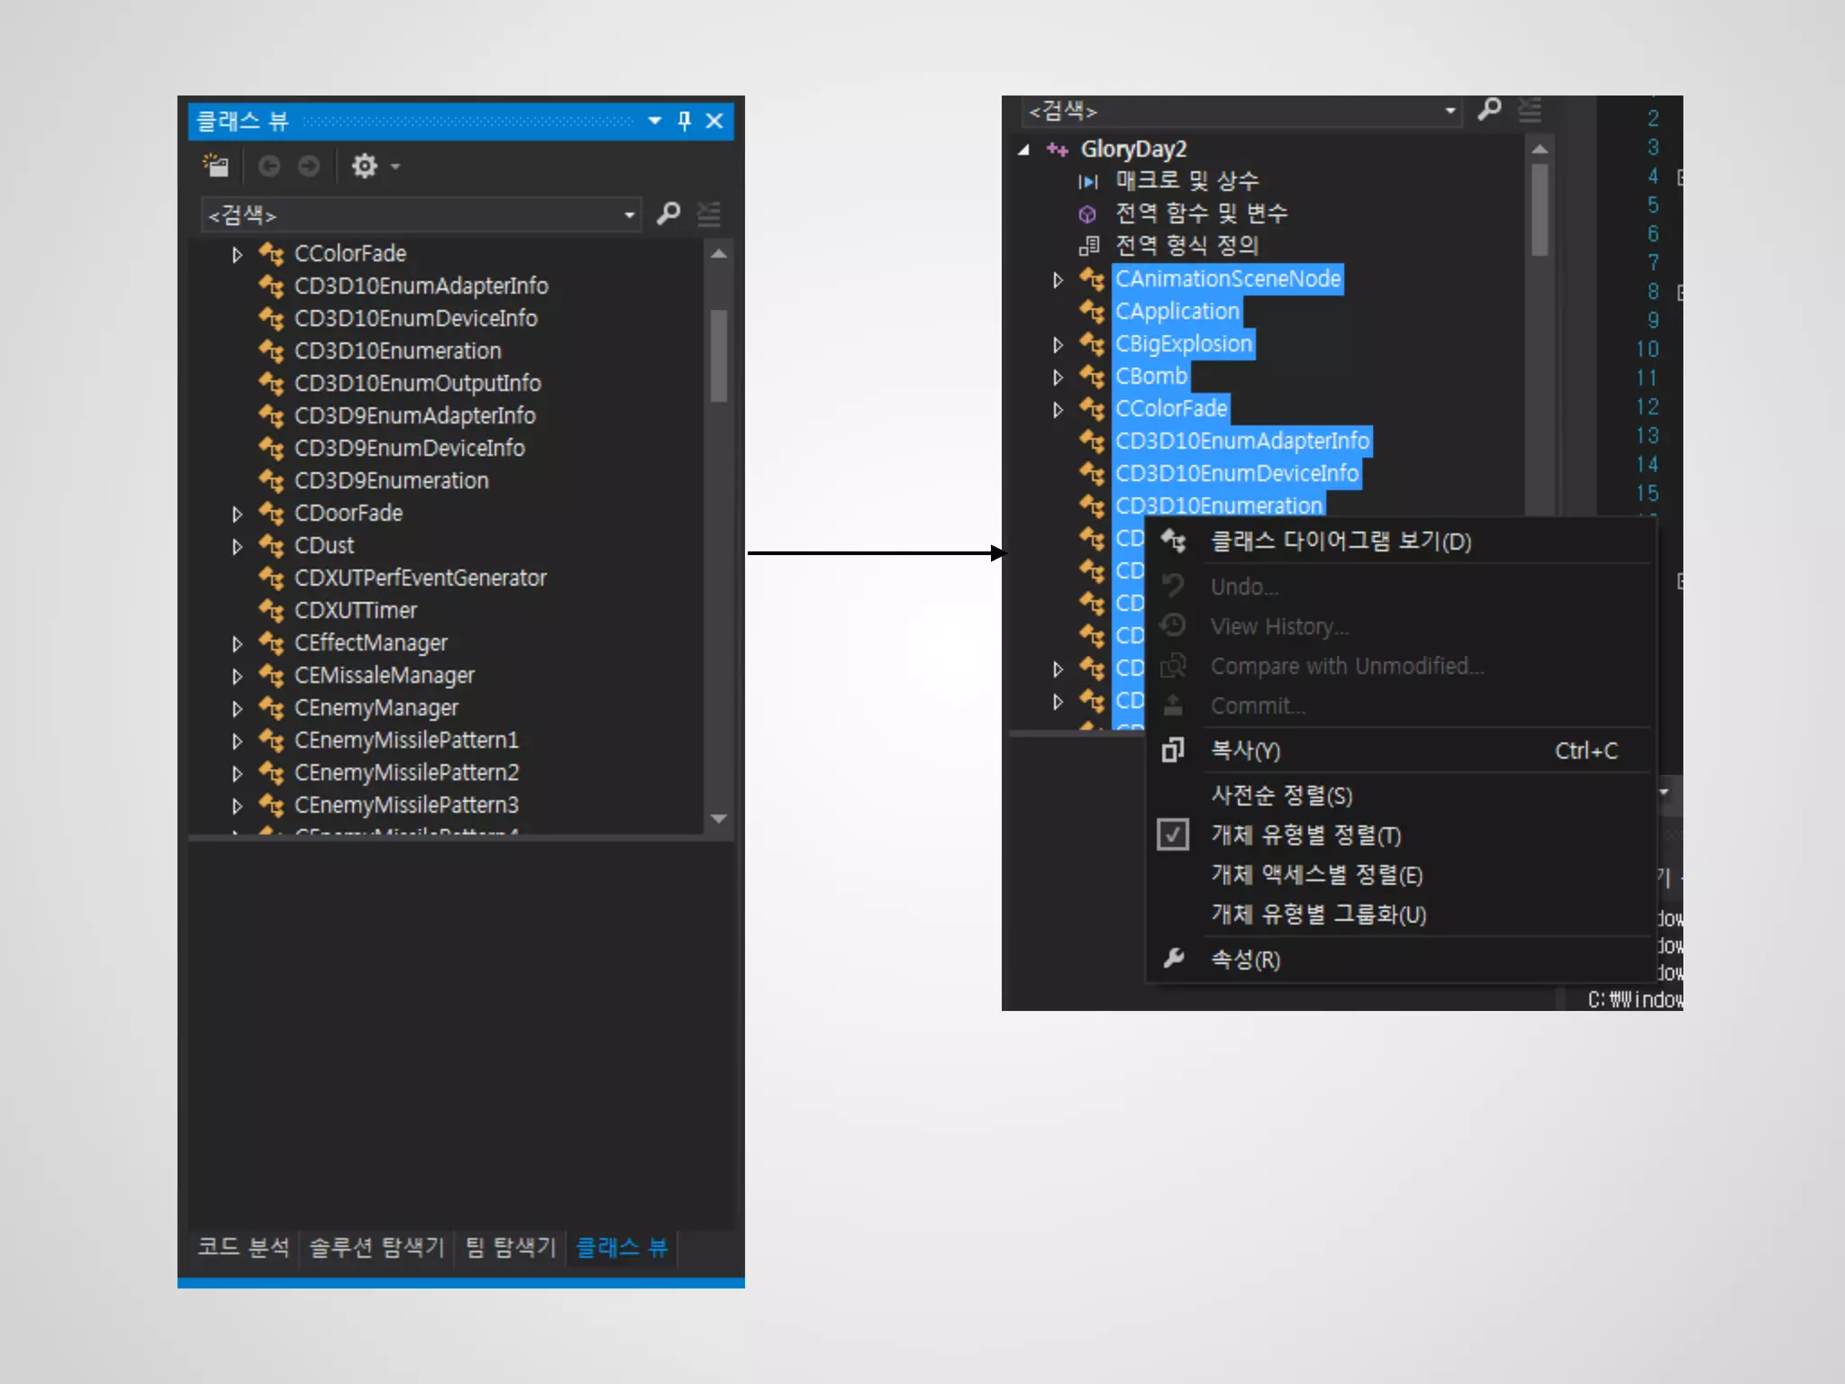Click the forward navigation arrow in Class View

(x=308, y=166)
